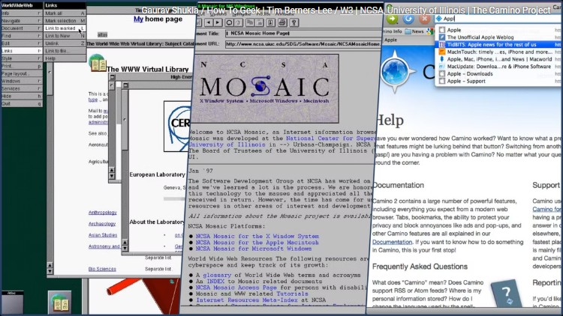Open the Bio Sciences link
The height and width of the screenshot is (316, 563).
[x=102, y=269]
